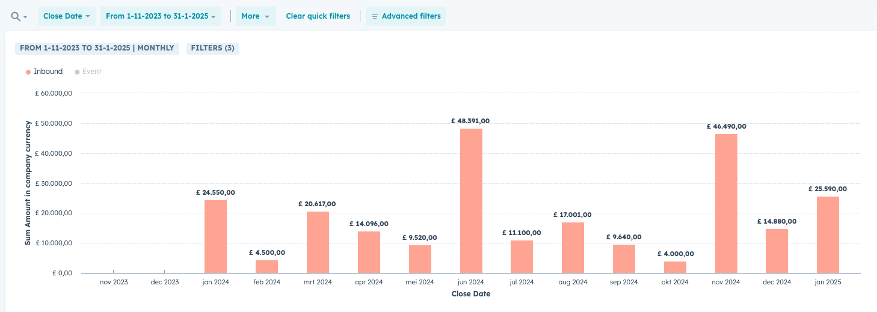This screenshot has height=312, width=877.
Task: Open the search magnifier icon menu
Action: 19,16
